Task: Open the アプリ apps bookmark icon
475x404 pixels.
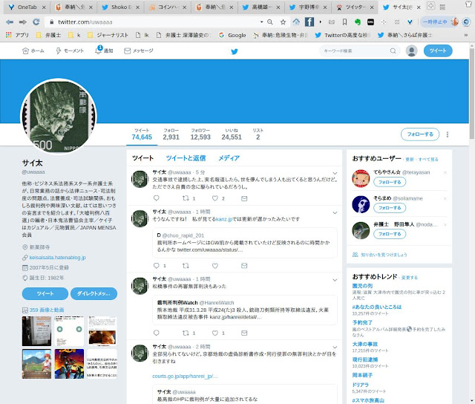Action: [x=17, y=35]
